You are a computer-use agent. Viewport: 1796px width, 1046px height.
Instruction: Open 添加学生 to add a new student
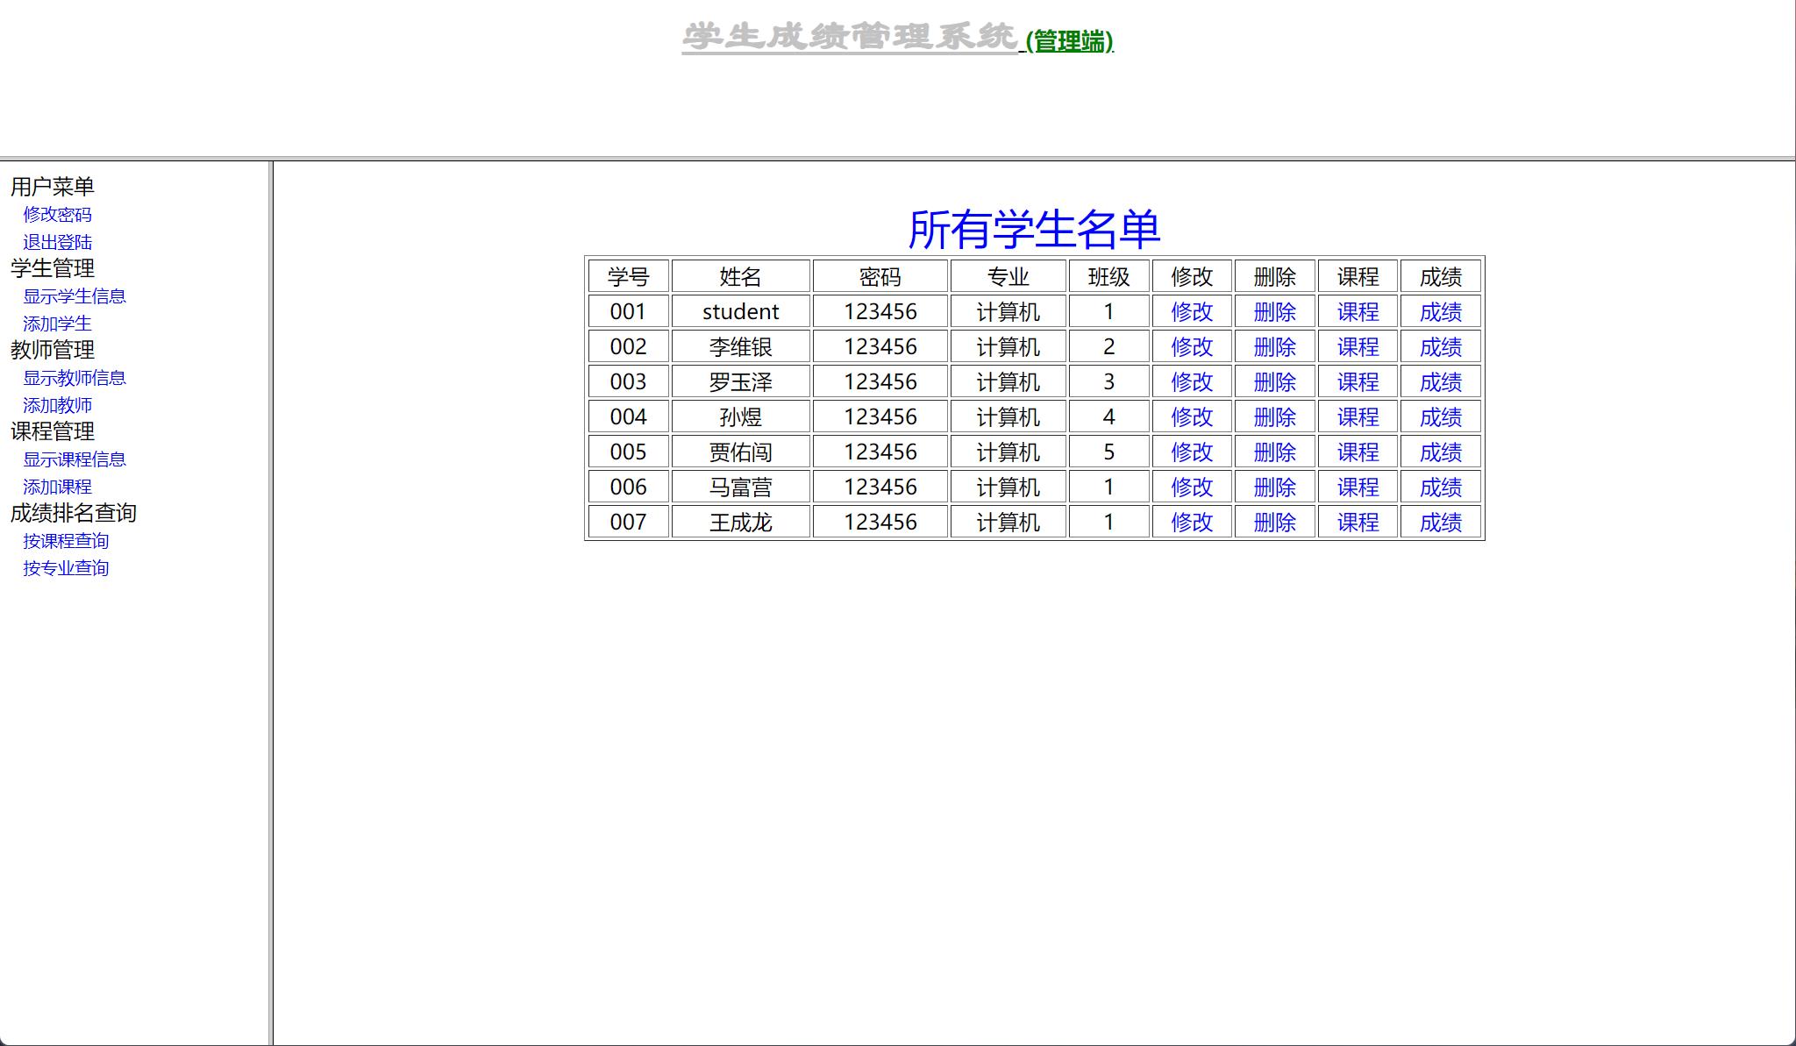coord(58,324)
